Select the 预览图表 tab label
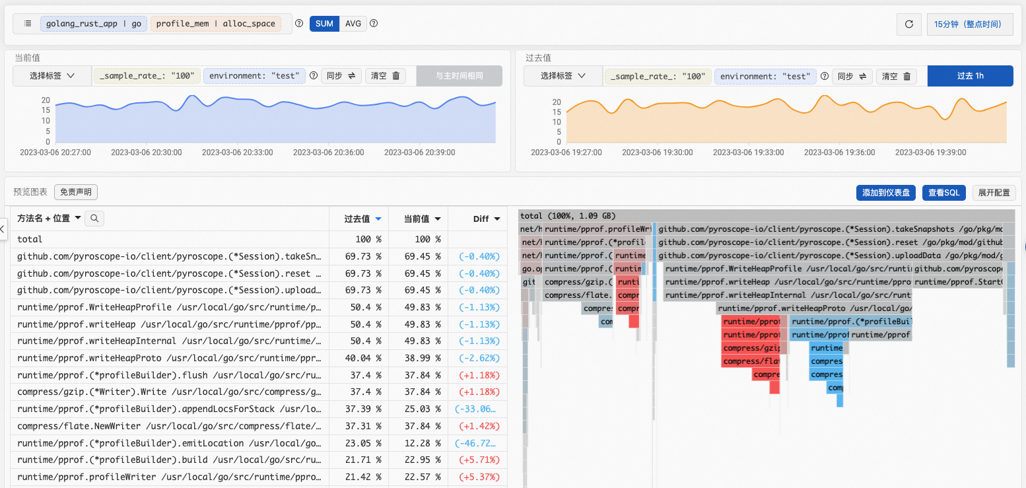 point(30,192)
